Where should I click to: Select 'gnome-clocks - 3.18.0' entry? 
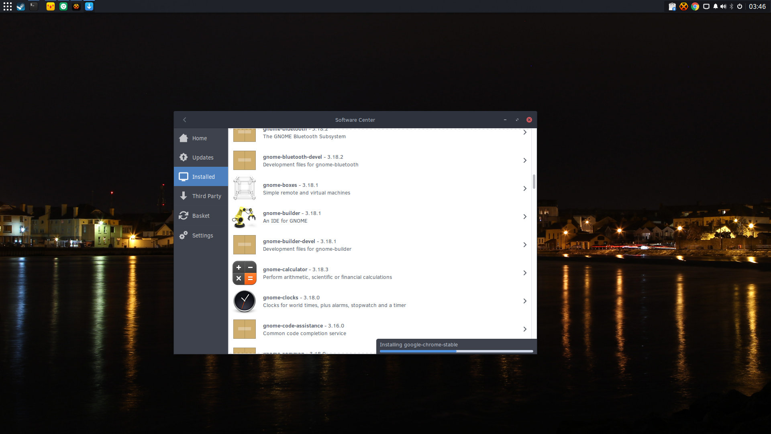pos(291,298)
